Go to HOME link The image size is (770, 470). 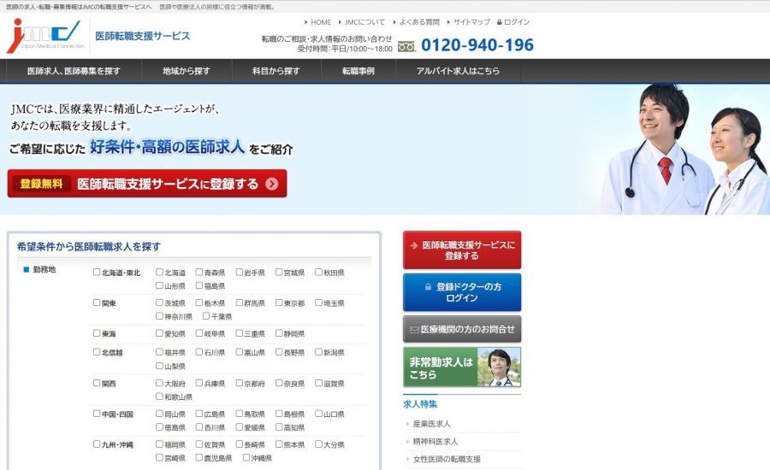point(321,22)
